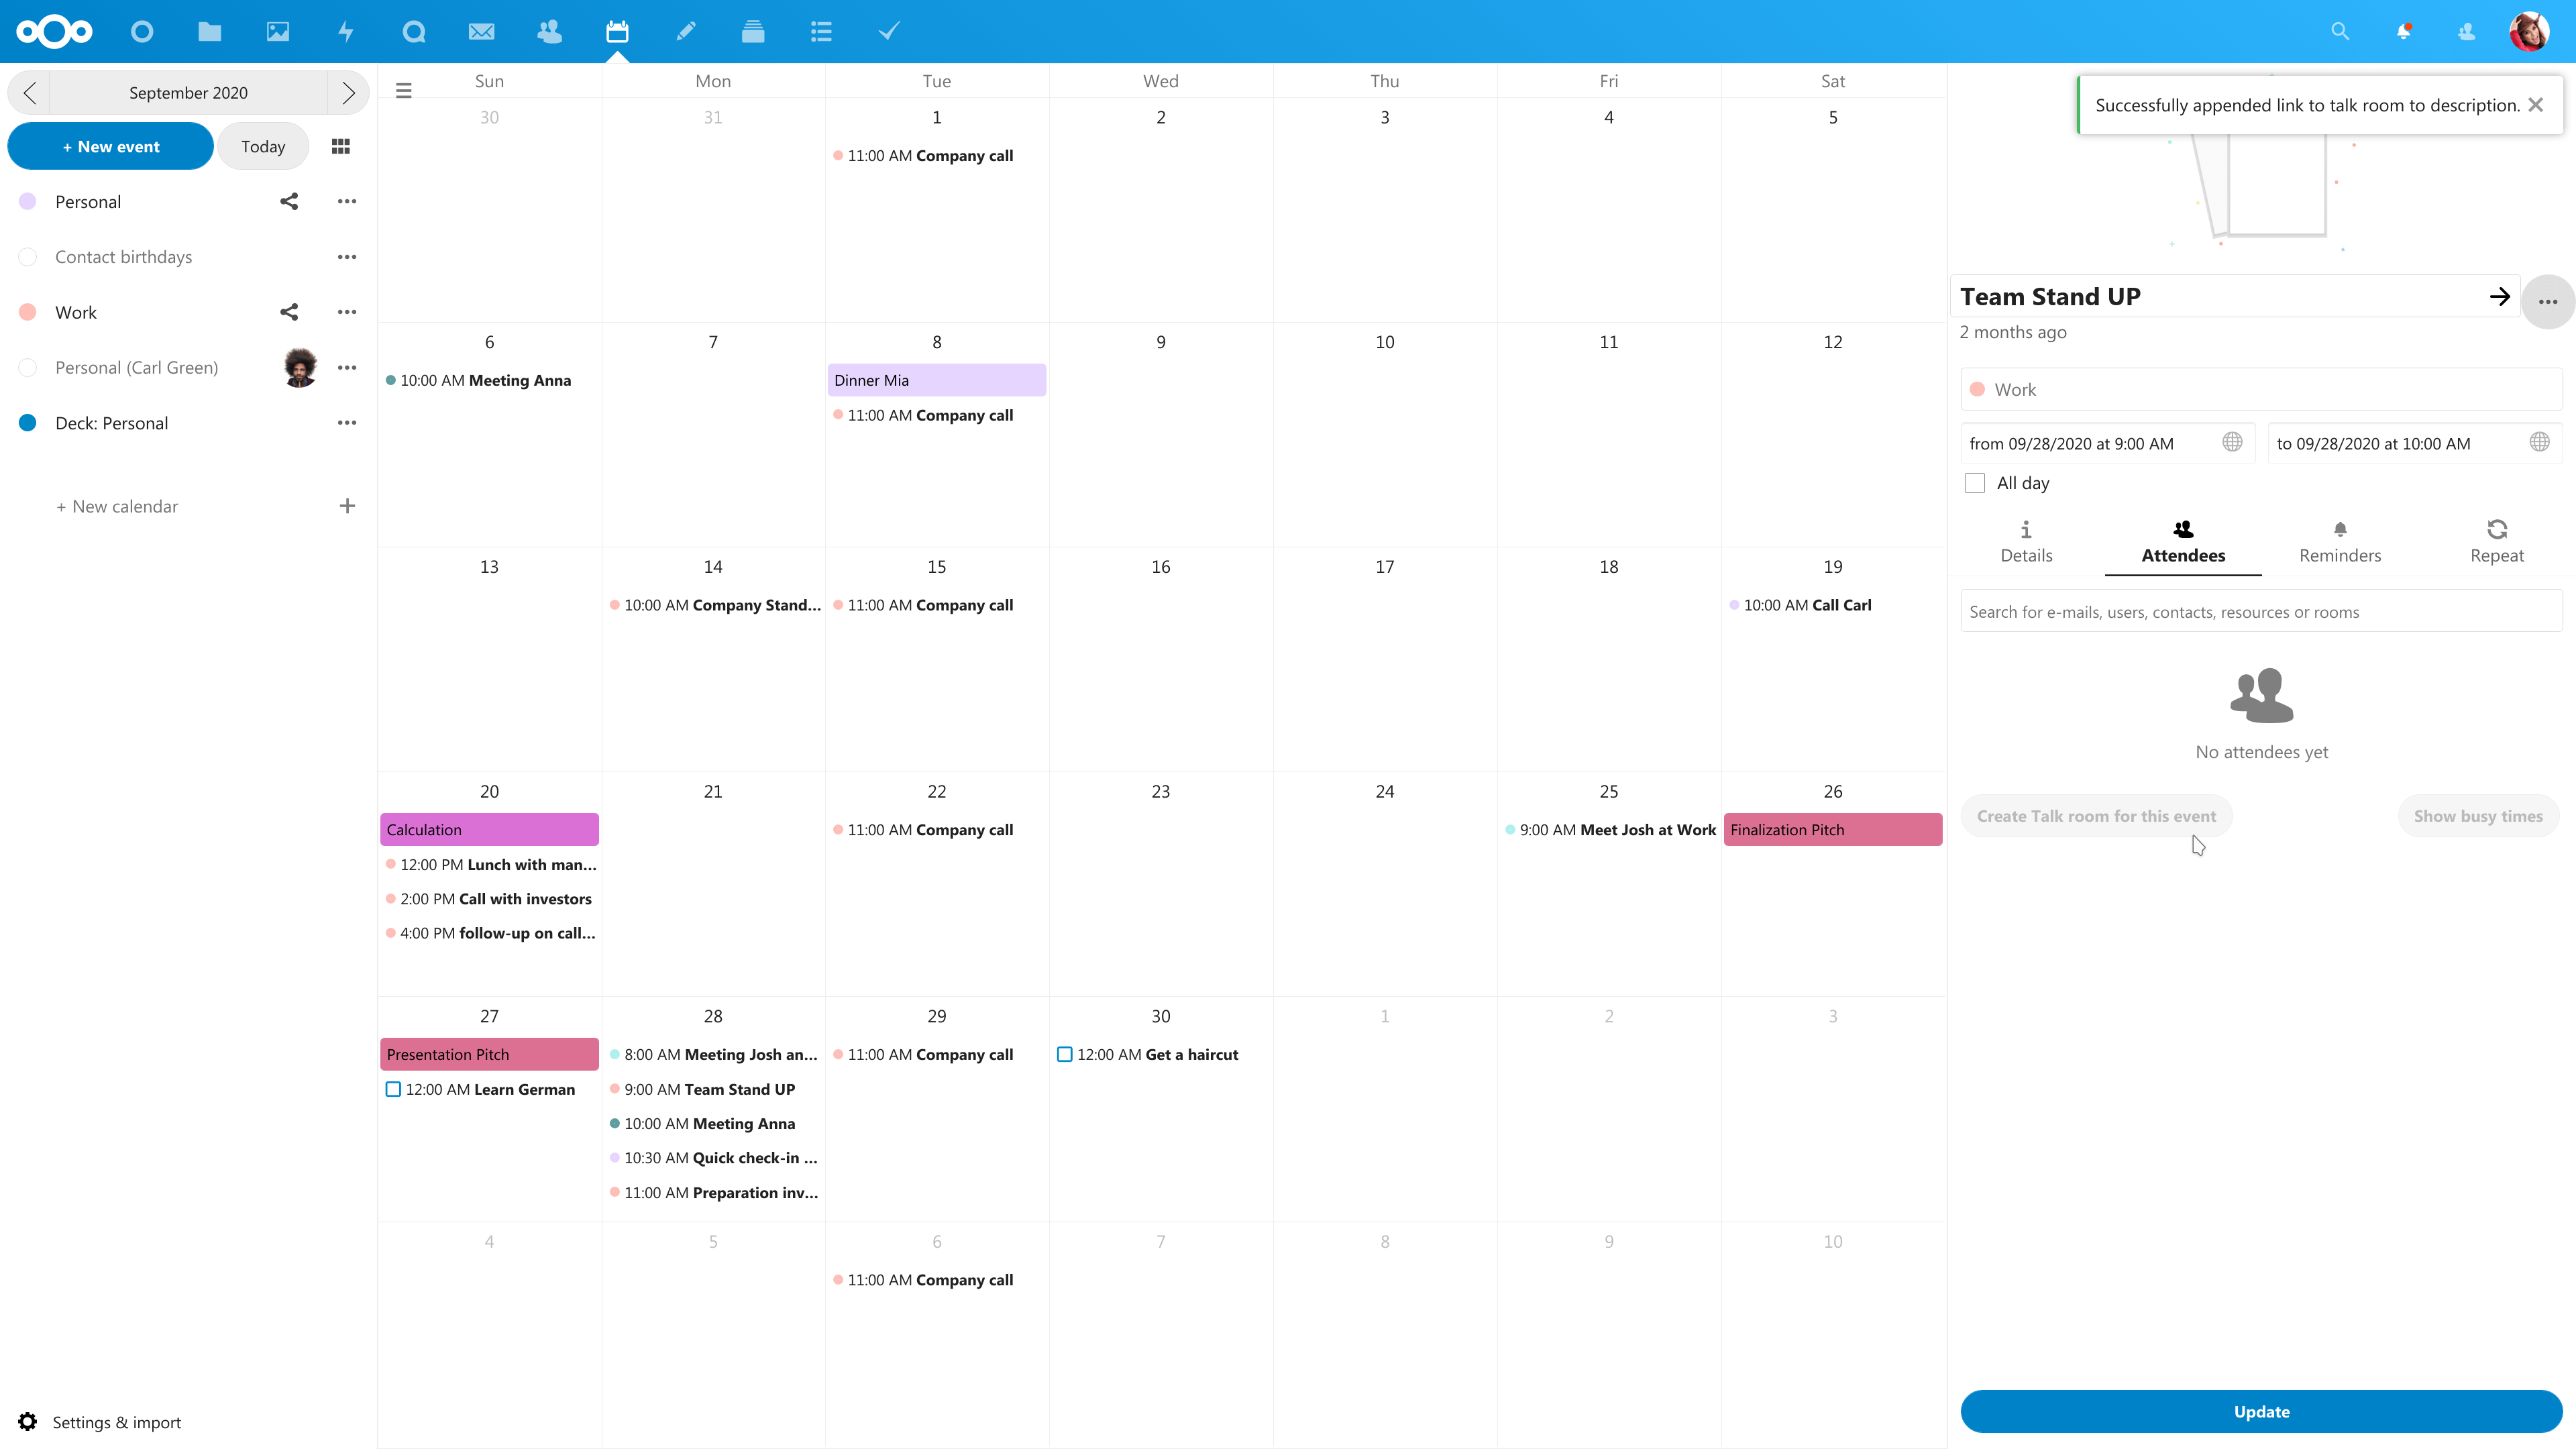
Task: Open event actions three-dot menu
Action: (2548, 301)
